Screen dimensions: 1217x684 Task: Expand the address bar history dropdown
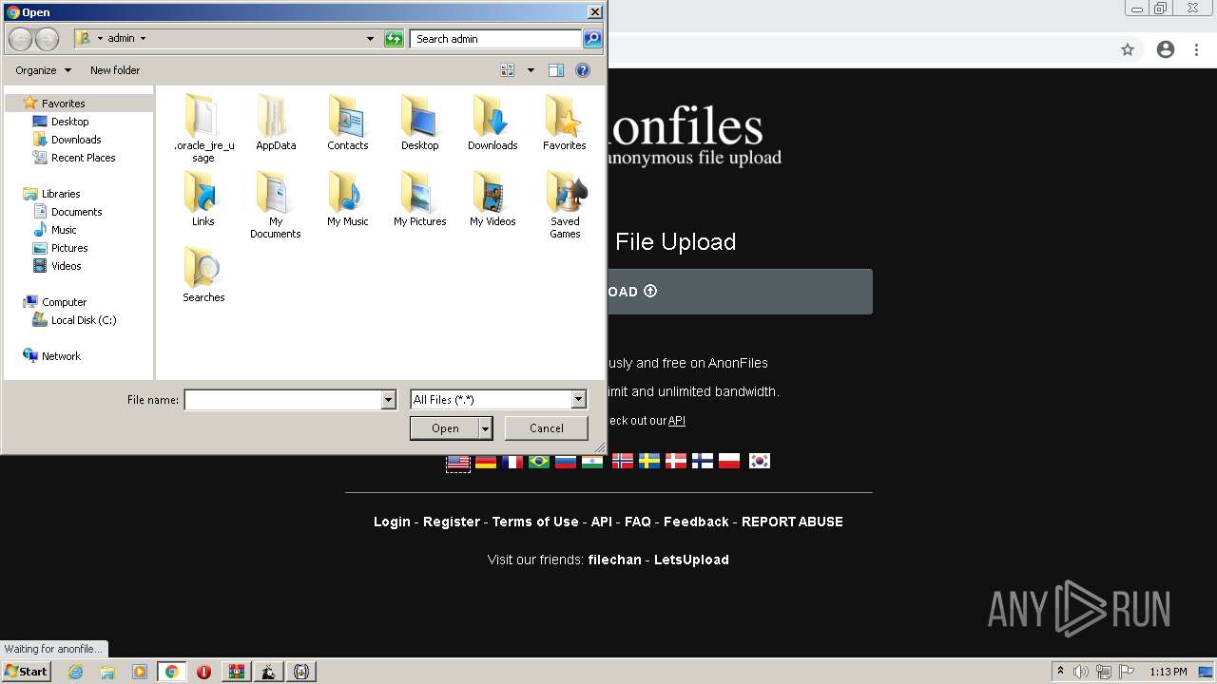coord(370,39)
